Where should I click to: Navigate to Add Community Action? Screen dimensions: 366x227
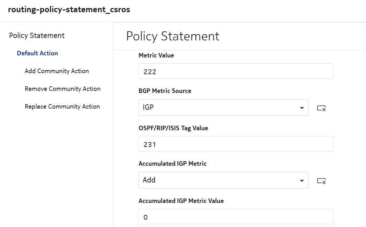(57, 71)
